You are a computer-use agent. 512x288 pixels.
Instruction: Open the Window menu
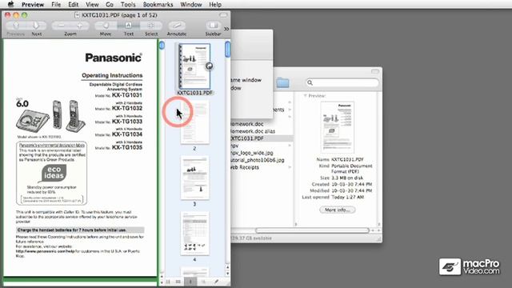[191, 5]
